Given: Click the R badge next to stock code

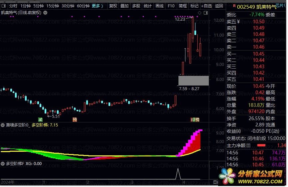Looking at the screenshot, I should (234, 6).
